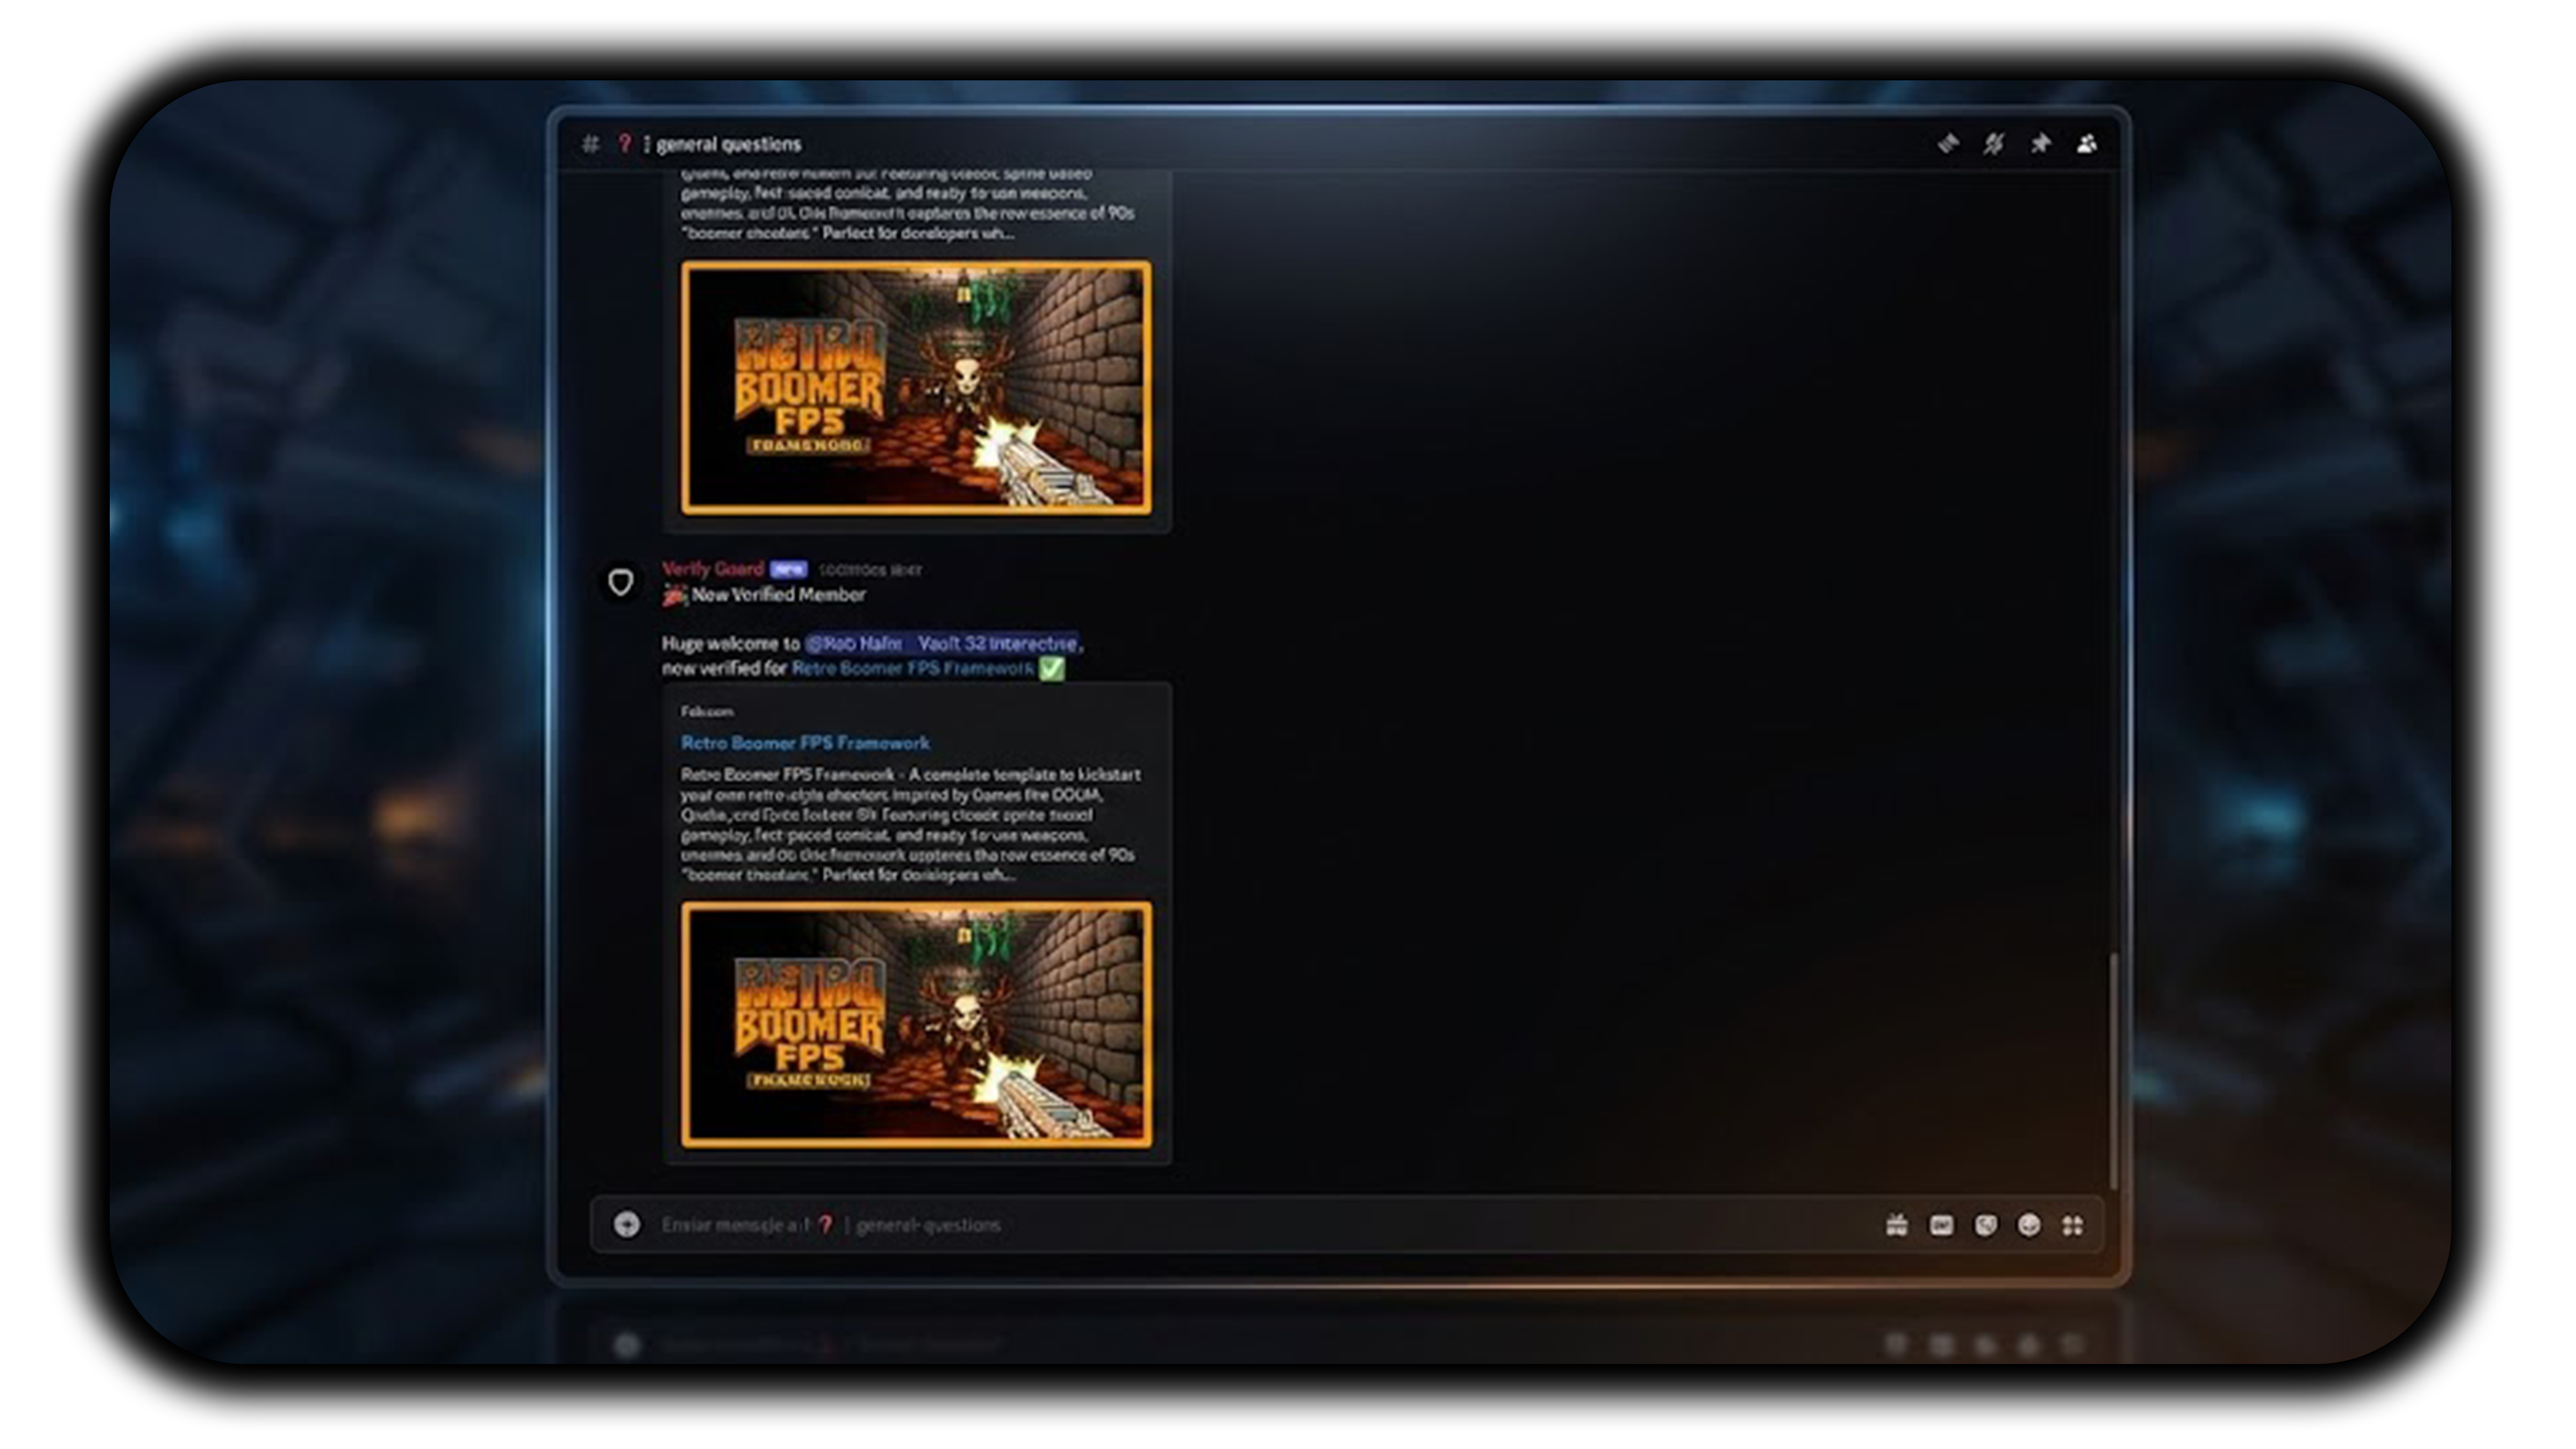Toggle the member list icon

coord(2086,144)
